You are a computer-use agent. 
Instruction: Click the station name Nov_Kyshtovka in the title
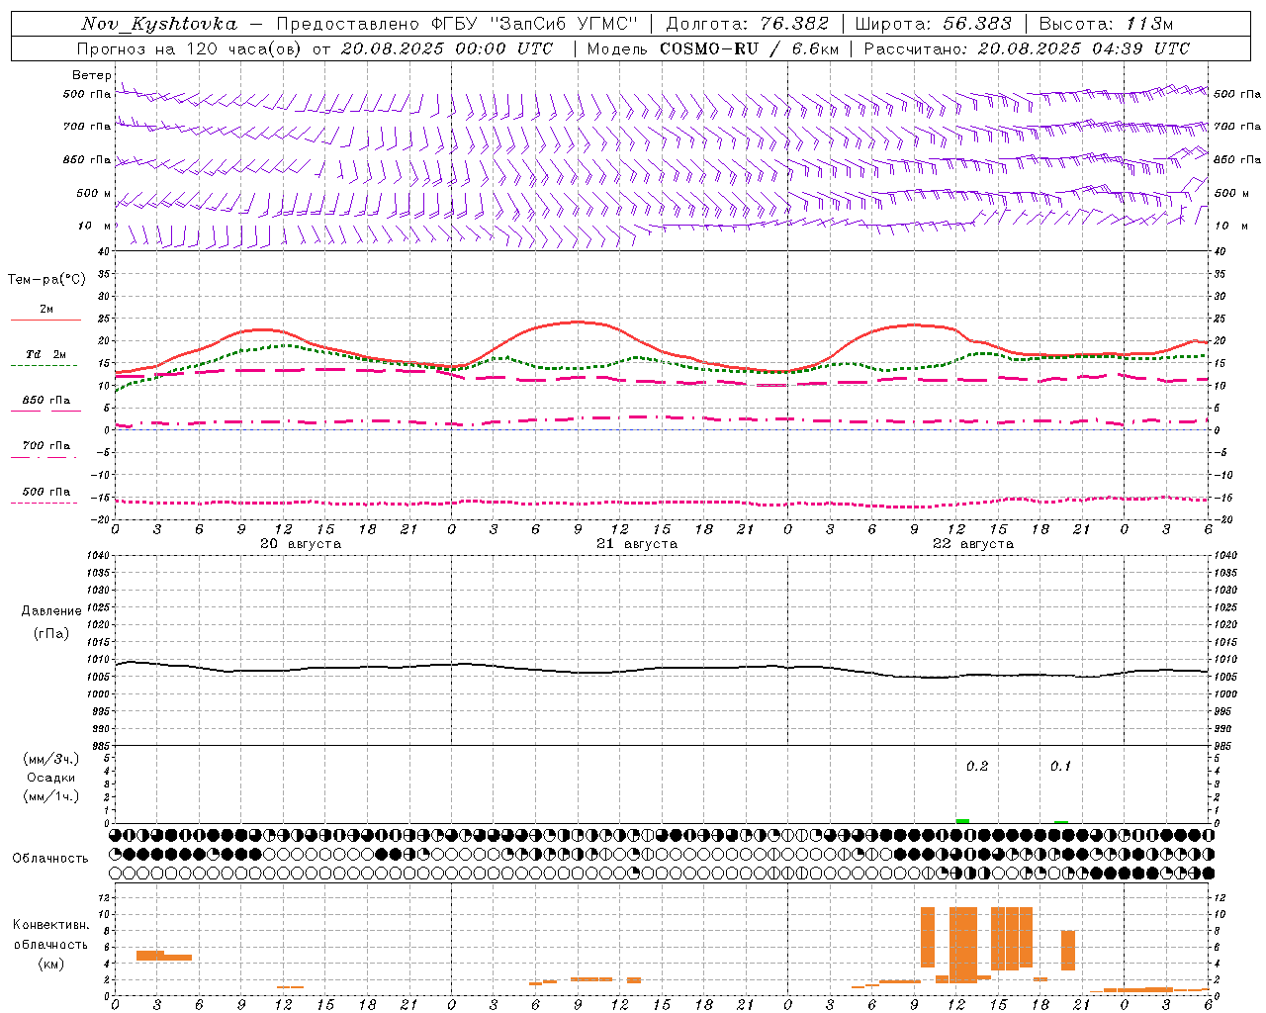(159, 24)
